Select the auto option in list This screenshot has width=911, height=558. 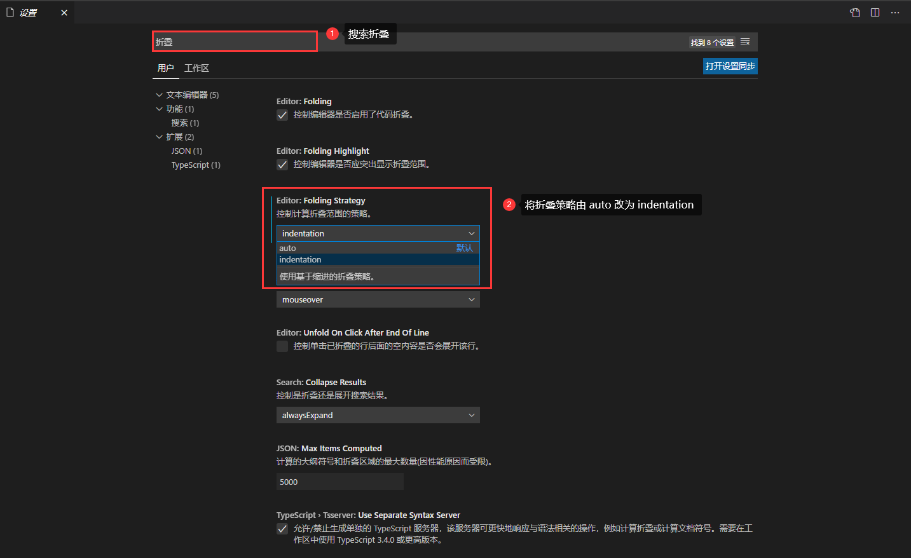click(378, 248)
